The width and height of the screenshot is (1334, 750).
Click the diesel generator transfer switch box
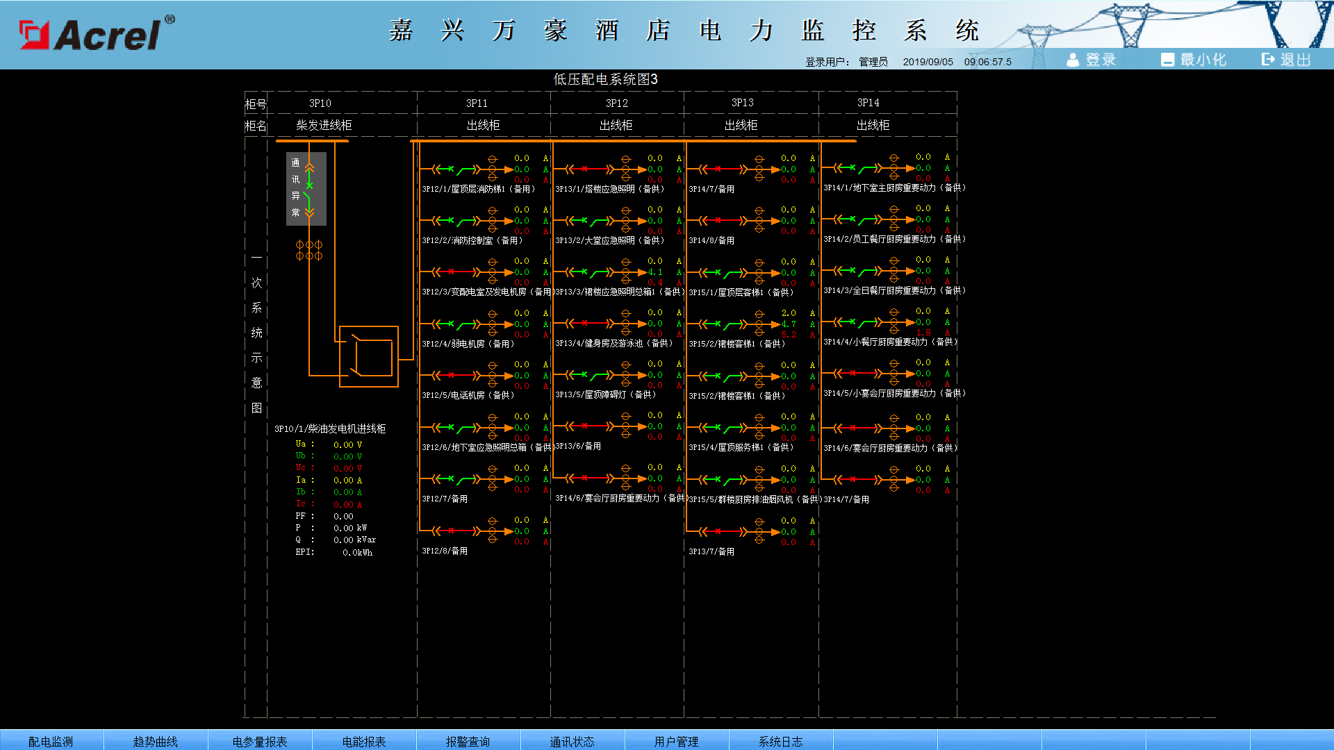(368, 356)
